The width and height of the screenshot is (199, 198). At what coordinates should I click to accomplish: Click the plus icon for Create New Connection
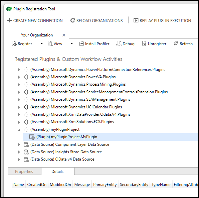coord(10,20)
